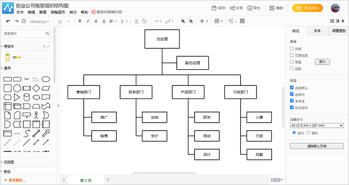Viewport: 349px width, 185px height.
Task: Click the fullscreen icon at toolbar right
Action: (x=332, y=21)
